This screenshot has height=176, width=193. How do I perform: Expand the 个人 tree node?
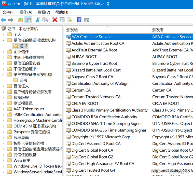(x=4, y=35)
